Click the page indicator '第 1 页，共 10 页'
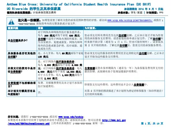Image resolution: width=171 pixels, height=132 pixels. (152, 123)
